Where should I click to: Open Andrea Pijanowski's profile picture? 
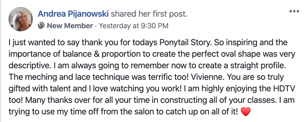click(x=21, y=19)
